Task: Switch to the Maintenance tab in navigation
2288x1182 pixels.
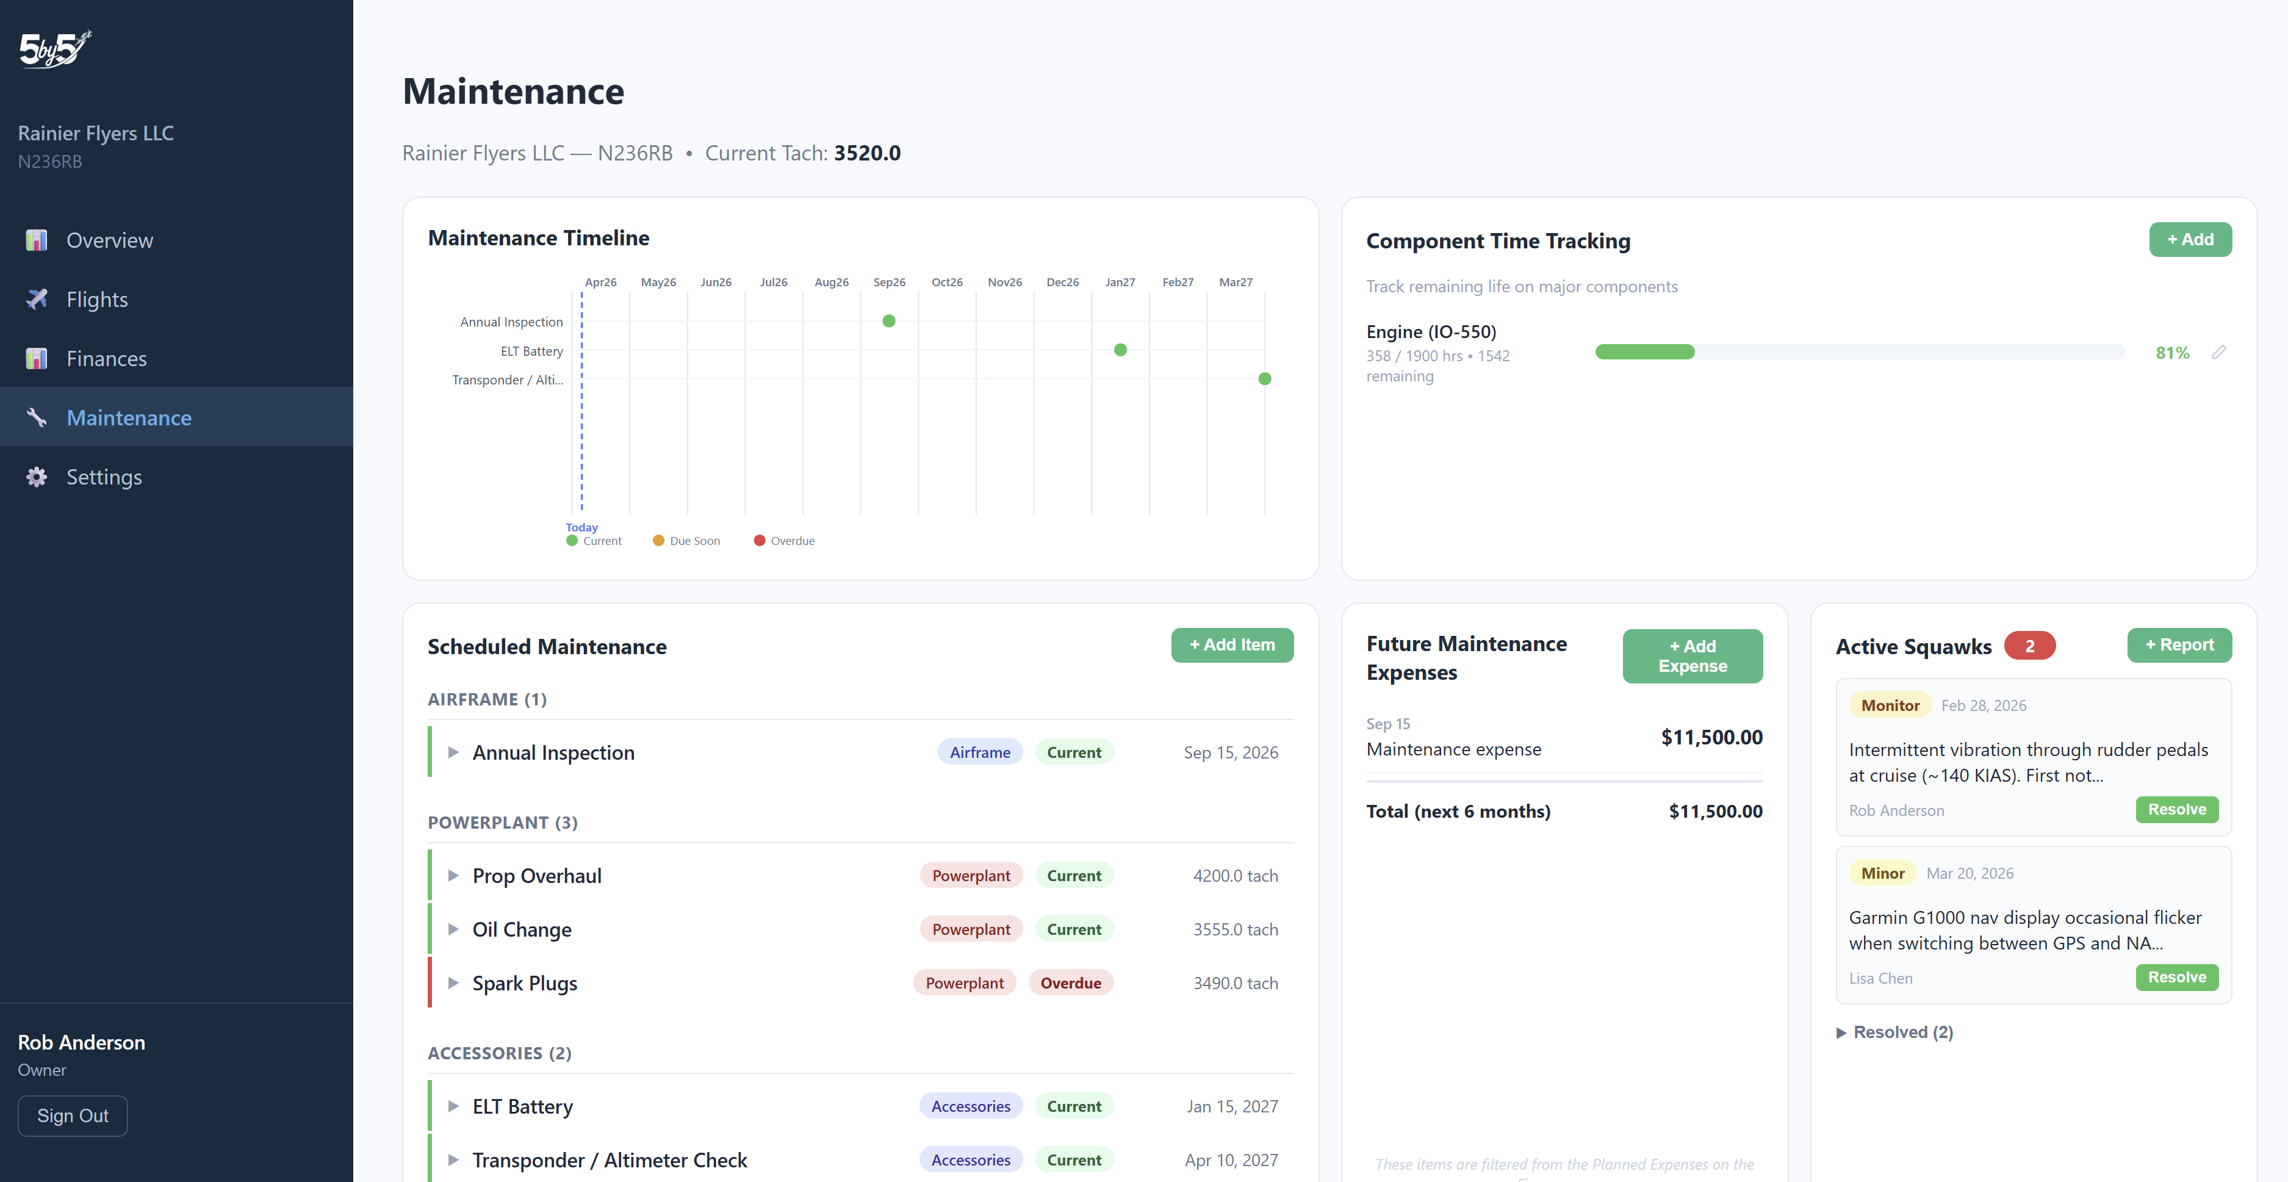Action: tap(129, 417)
